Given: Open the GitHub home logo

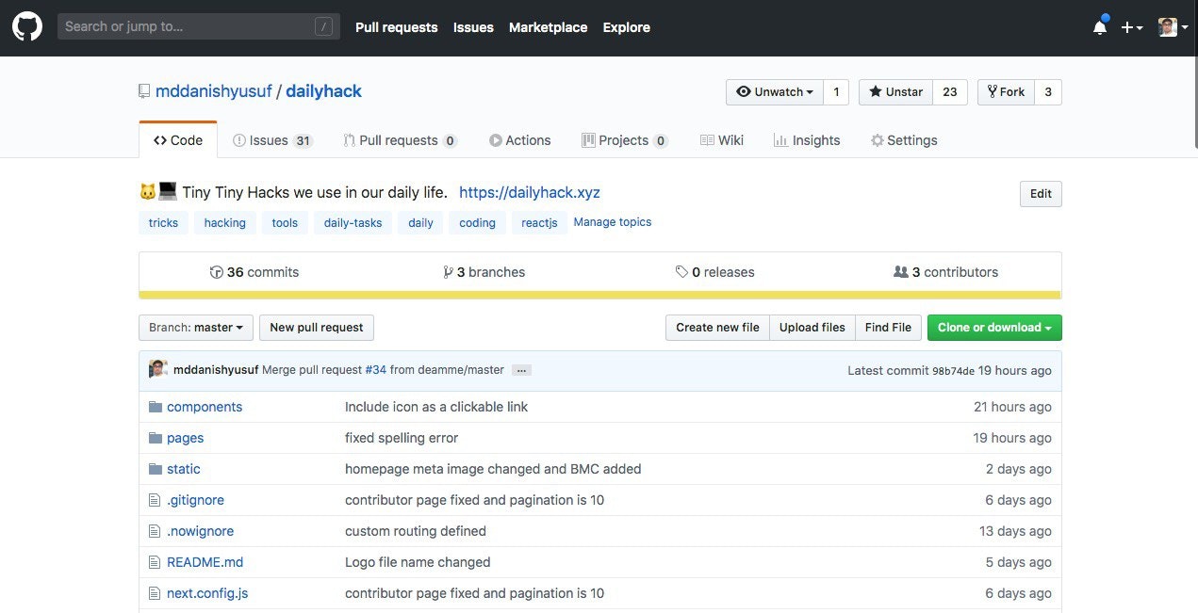Looking at the screenshot, I should [27, 27].
